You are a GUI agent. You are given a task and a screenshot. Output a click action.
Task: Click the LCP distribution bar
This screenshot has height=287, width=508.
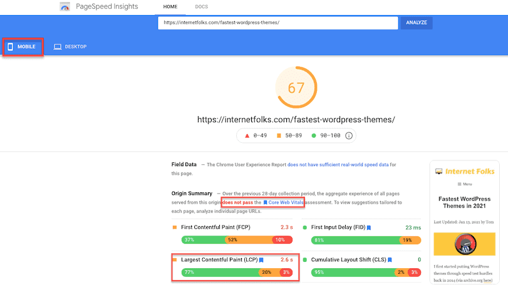(237, 273)
